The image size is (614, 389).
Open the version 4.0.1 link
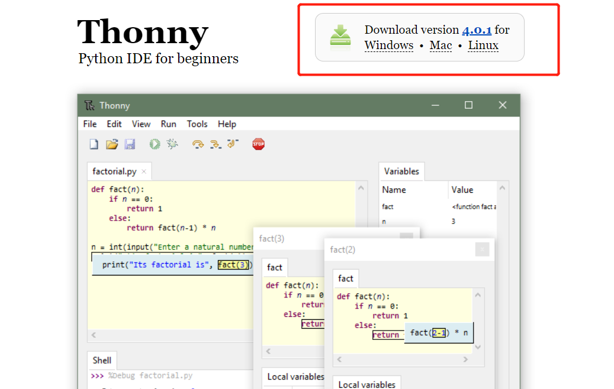click(477, 30)
